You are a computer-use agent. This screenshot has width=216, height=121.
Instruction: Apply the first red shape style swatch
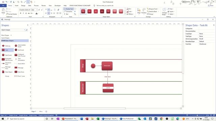pos(83,11)
